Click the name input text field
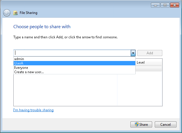Image resolution: width=182 pixels, height=133 pixels. [72, 53]
